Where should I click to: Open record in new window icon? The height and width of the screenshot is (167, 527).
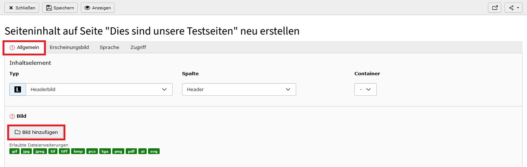494,8
